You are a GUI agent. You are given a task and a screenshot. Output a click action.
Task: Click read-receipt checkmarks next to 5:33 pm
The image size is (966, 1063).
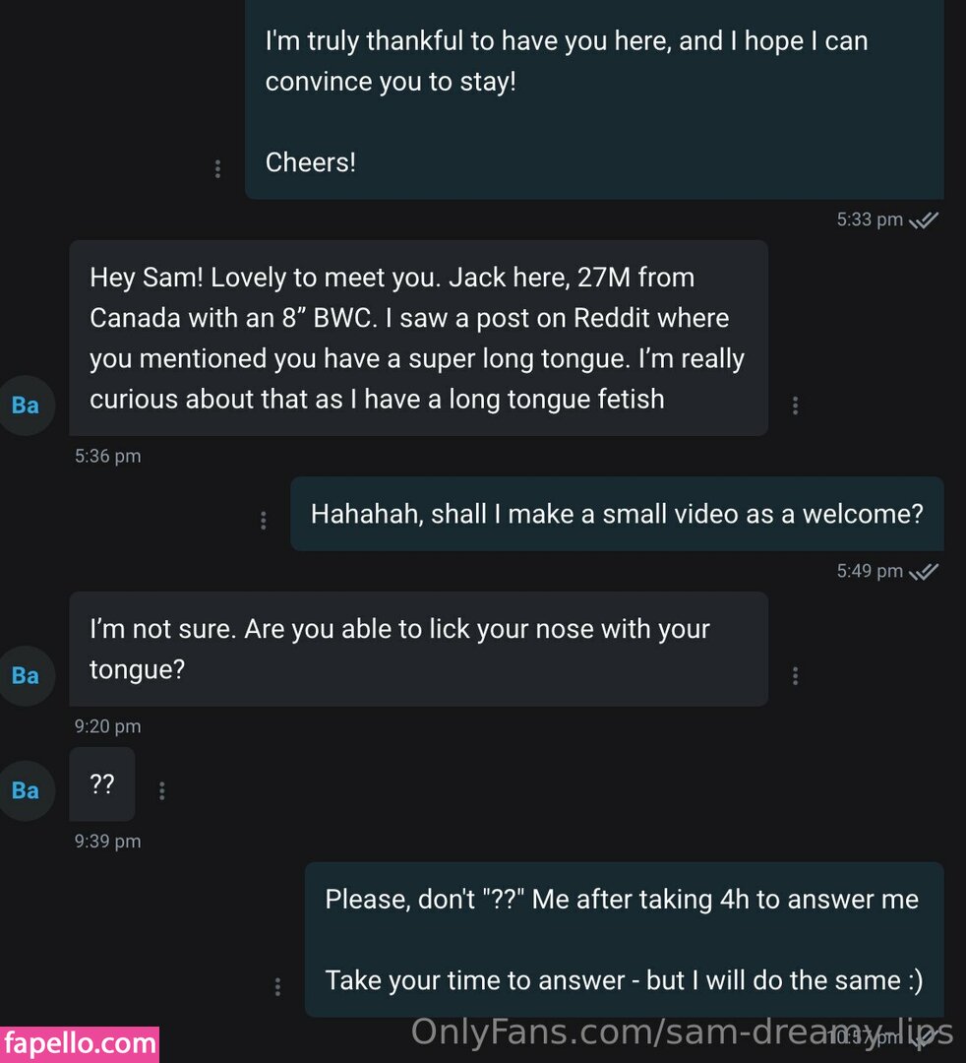[x=924, y=220]
